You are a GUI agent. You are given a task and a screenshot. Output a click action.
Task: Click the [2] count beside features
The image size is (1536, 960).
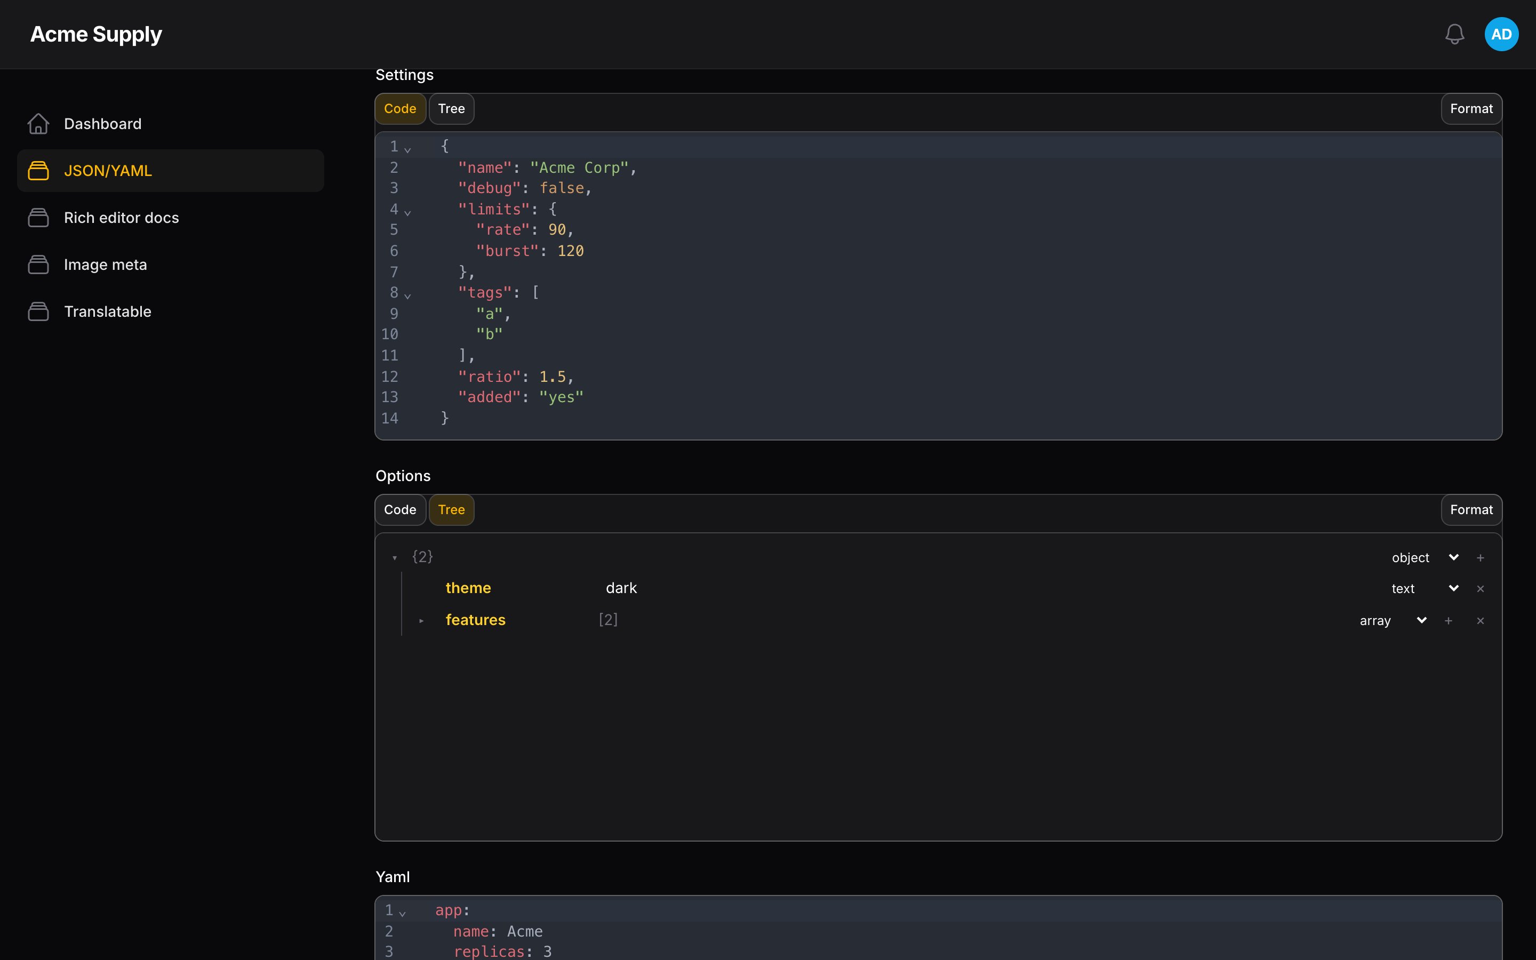(608, 620)
